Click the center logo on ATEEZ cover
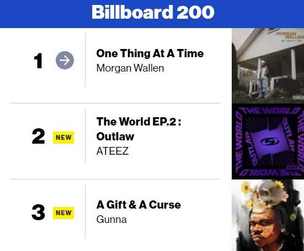Image resolution: width=304 pixels, height=251 pixels. 270,141
